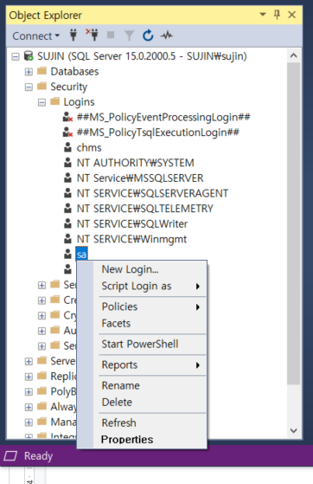Select the sa login user icon
The image size is (313, 484).
pyautogui.click(x=67, y=254)
